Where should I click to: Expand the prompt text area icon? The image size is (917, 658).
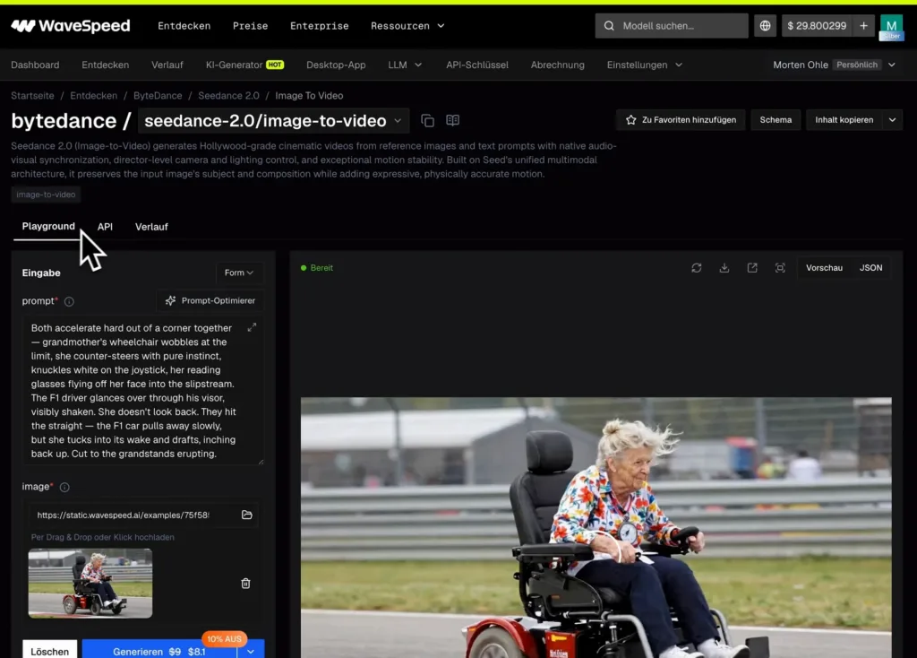pyautogui.click(x=252, y=327)
